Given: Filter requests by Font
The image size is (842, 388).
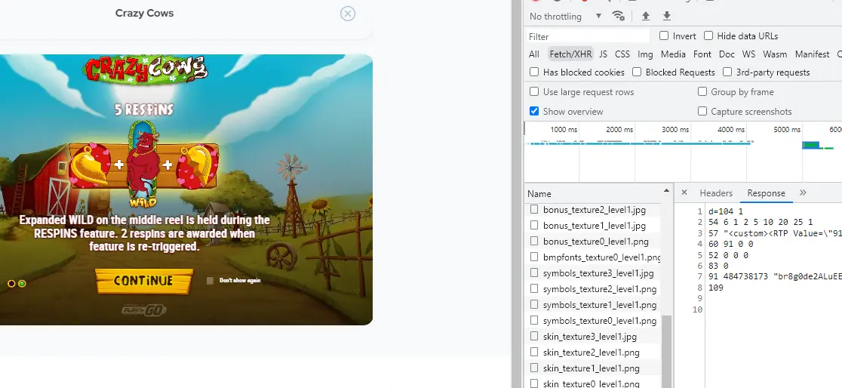Looking at the screenshot, I should click(702, 54).
